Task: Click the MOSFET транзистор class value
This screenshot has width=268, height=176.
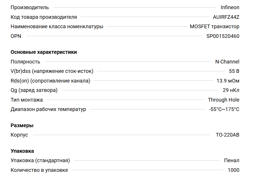Action: coord(214,27)
